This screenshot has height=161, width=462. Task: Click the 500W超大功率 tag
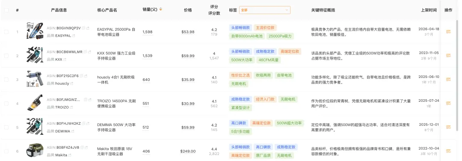pyautogui.click(x=289, y=123)
